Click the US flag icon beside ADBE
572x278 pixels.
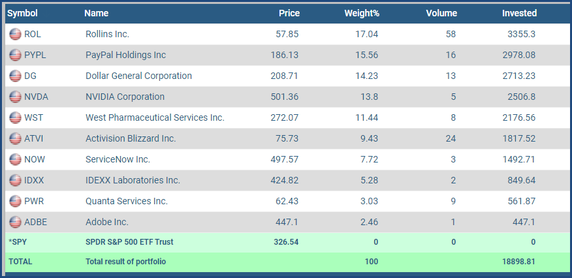[x=15, y=222]
